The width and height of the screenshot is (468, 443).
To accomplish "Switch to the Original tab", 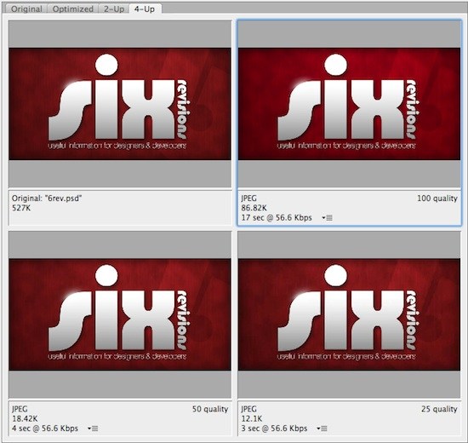I will pos(26,9).
